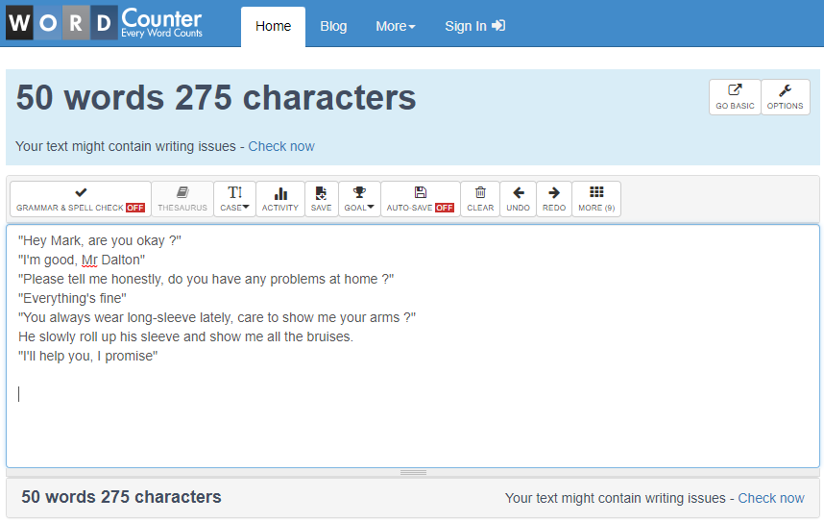Click the bottom "50 words 275 characters" count
Screen dimensions: 824x522
click(121, 497)
